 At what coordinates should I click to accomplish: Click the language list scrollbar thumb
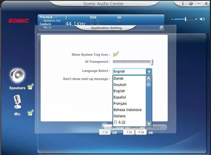tap(149, 84)
